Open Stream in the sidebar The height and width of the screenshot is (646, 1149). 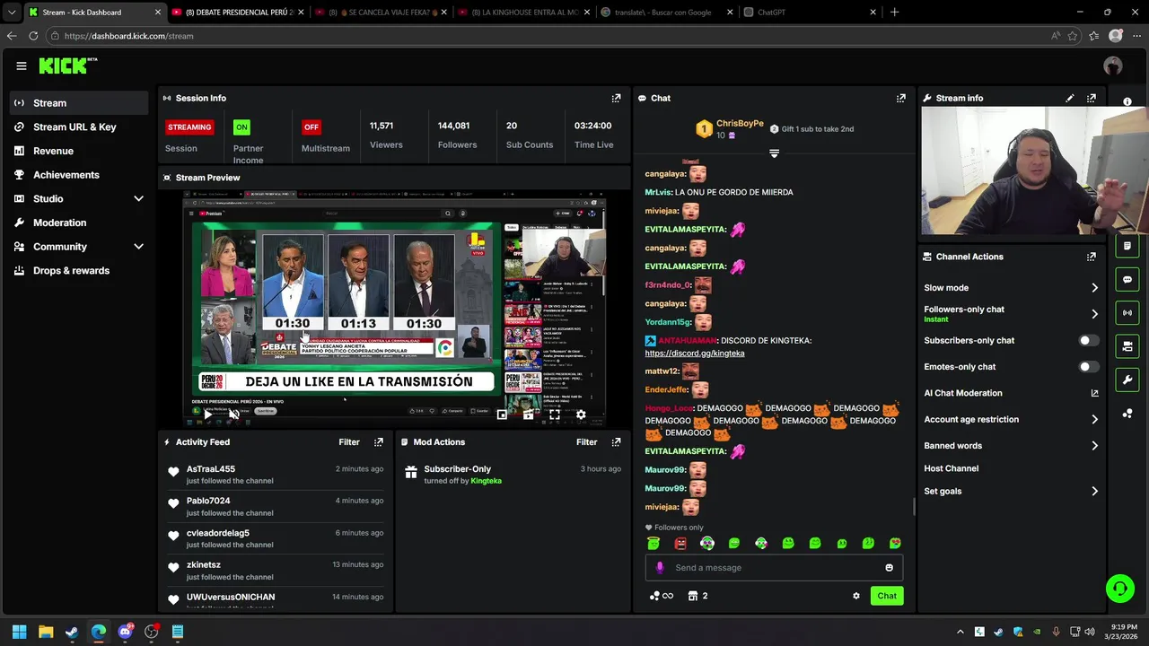(79, 103)
